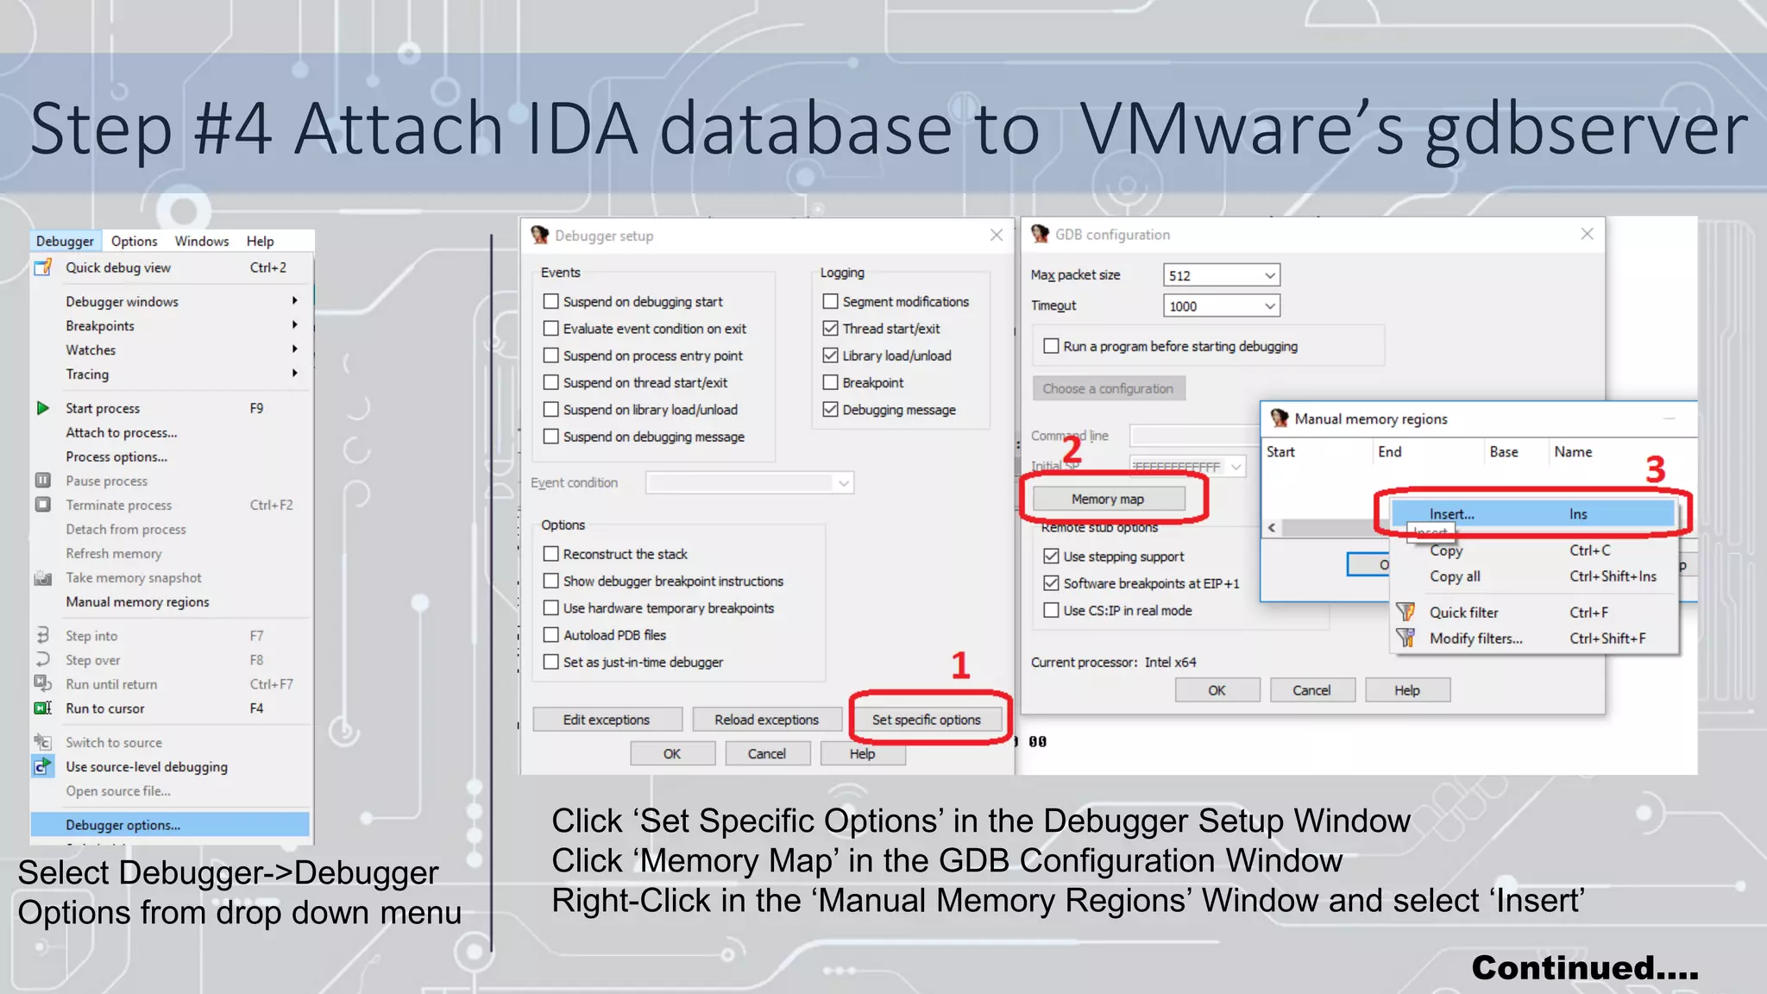The image size is (1767, 994).
Task: Open the Timeout dropdown
Action: 1270,305
